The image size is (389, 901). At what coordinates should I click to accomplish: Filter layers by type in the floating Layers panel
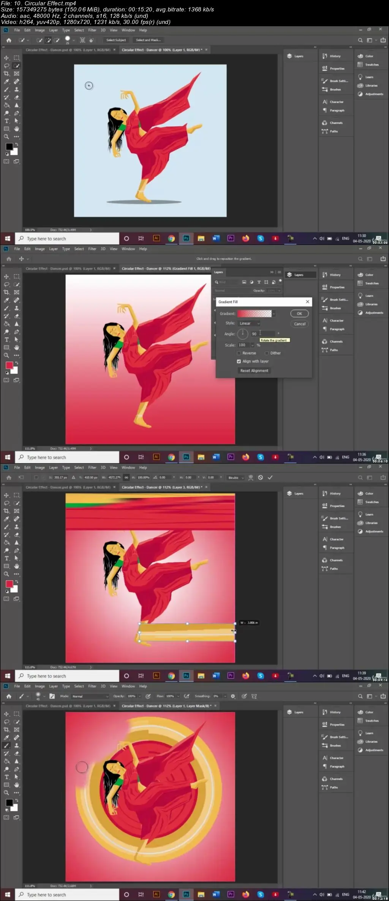[259, 282]
